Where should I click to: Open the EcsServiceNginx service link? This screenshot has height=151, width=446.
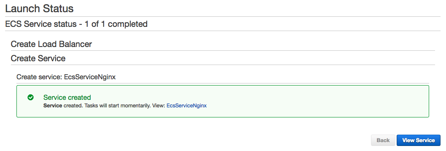tap(187, 105)
